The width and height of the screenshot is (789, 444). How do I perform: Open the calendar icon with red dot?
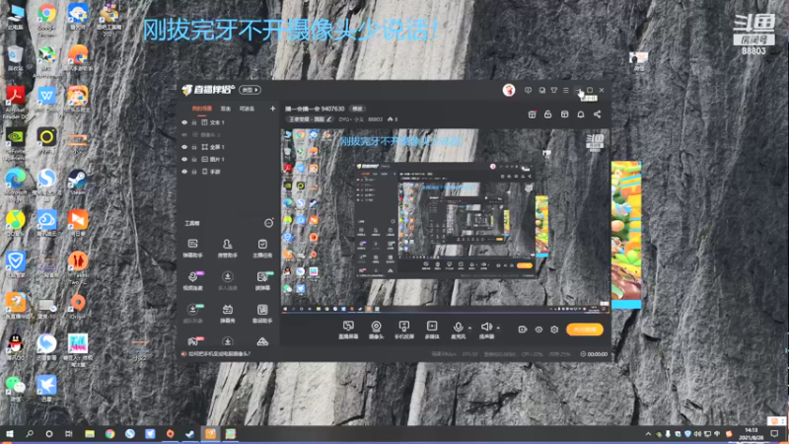(532, 114)
